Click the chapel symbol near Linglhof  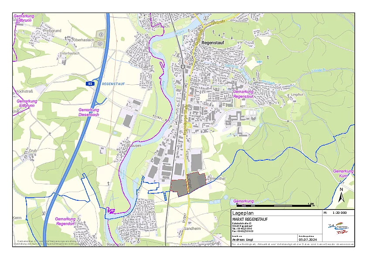click(x=288, y=95)
